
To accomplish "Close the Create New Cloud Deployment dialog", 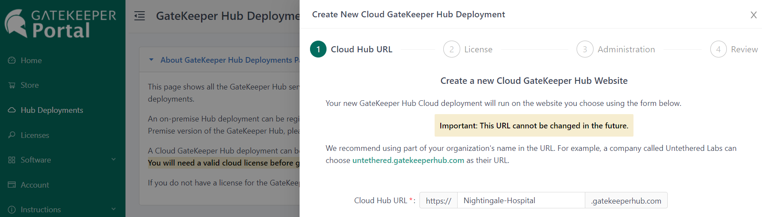I will [753, 15].
